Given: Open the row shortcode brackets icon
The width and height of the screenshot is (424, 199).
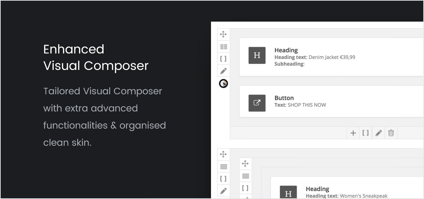Looking at the screenshot, I should click(x=223, y=58).
